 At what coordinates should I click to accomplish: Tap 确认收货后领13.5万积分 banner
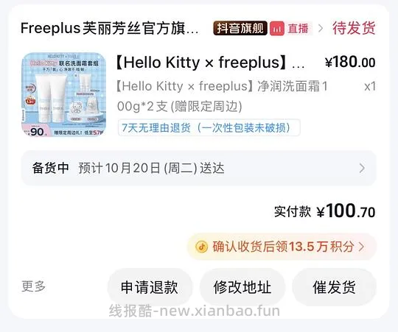tap(282, 247)
